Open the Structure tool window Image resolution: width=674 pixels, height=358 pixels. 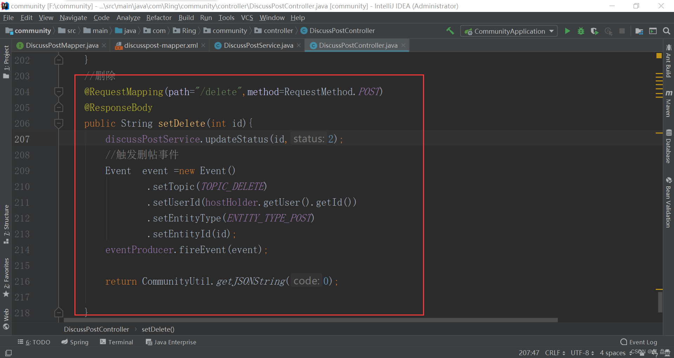pos(6,224)
